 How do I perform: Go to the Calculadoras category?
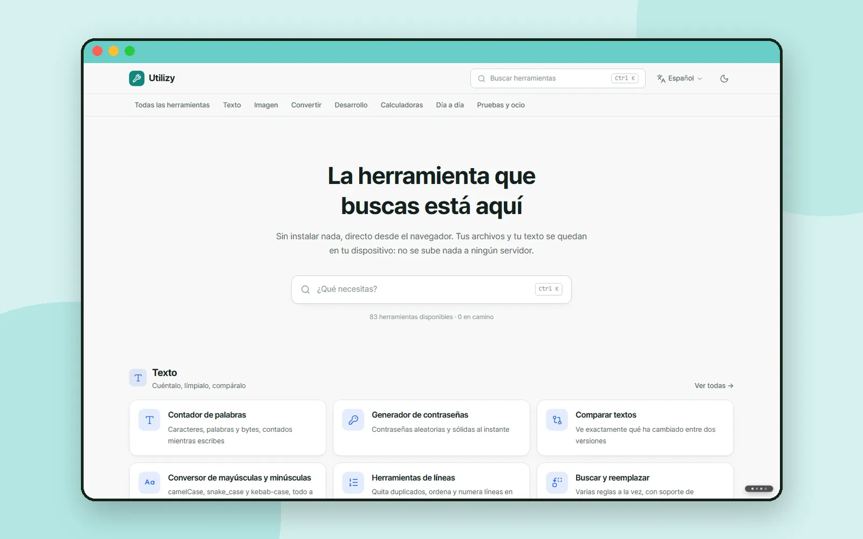(x=402, y=105)
